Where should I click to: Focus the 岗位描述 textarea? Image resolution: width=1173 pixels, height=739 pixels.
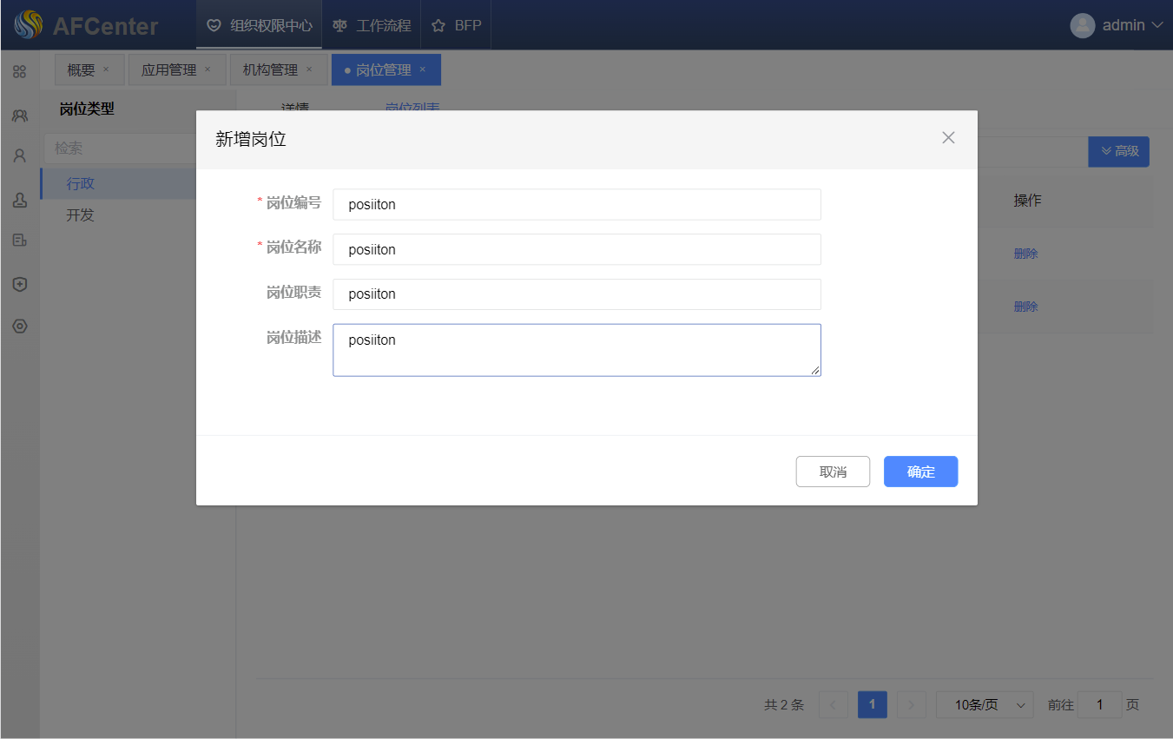pyautogui.click(x=577, y=350)
